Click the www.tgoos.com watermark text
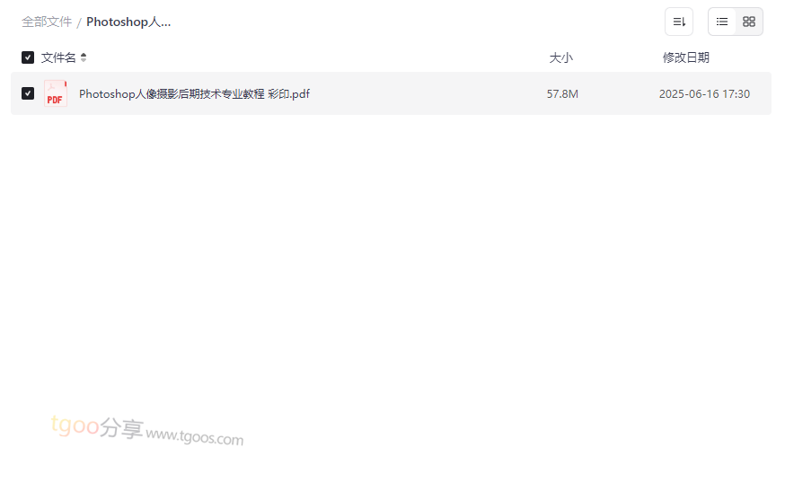785x483 pixels. point(195,436)
